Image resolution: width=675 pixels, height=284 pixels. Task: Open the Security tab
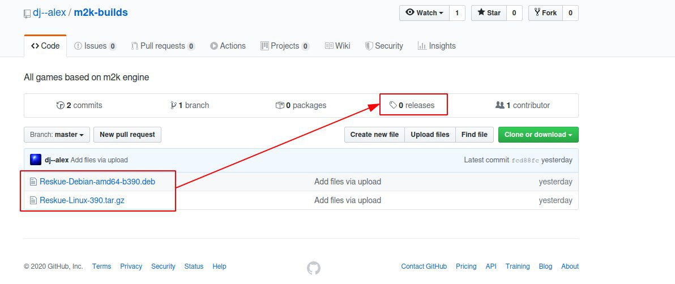tap(384, 46)
